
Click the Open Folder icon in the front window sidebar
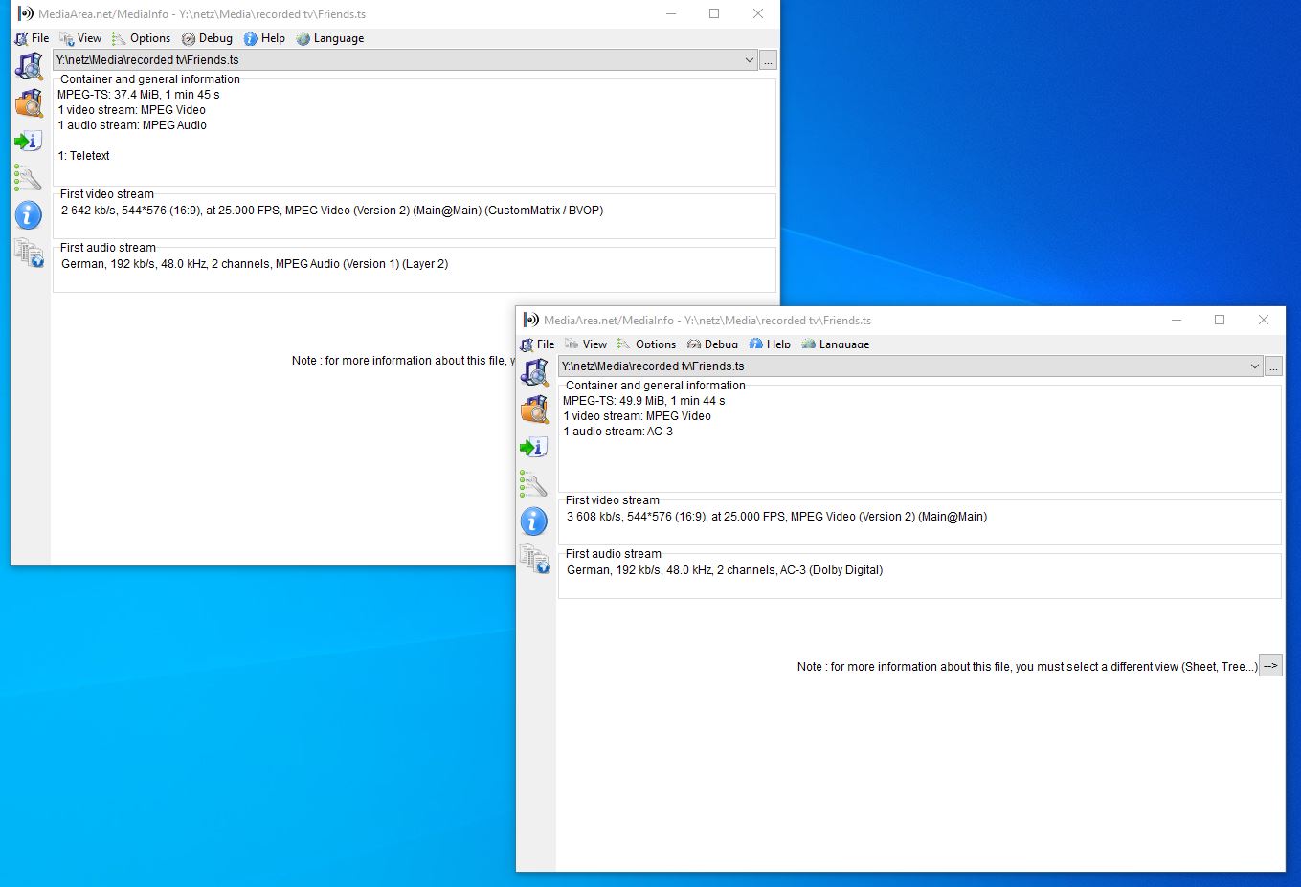click(x=534, y=410)
